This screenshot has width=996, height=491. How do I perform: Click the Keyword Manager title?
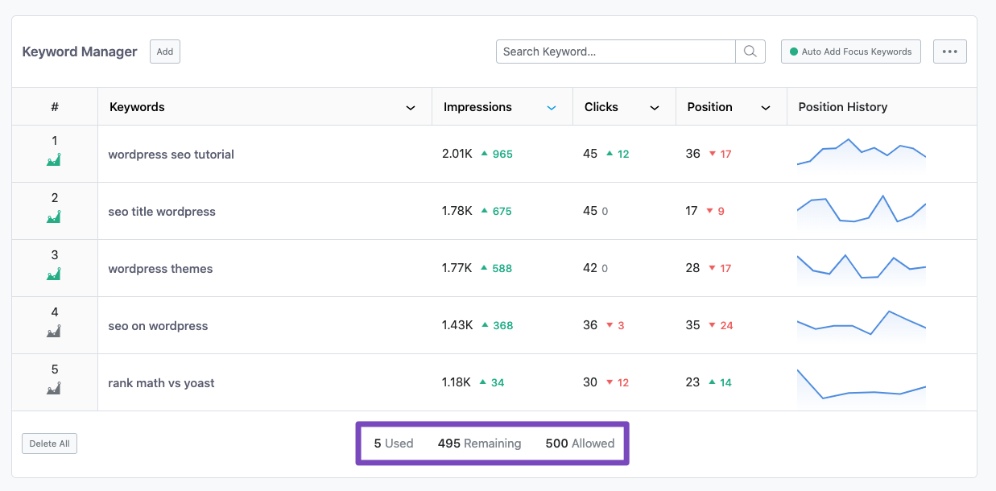coord(80,52)
